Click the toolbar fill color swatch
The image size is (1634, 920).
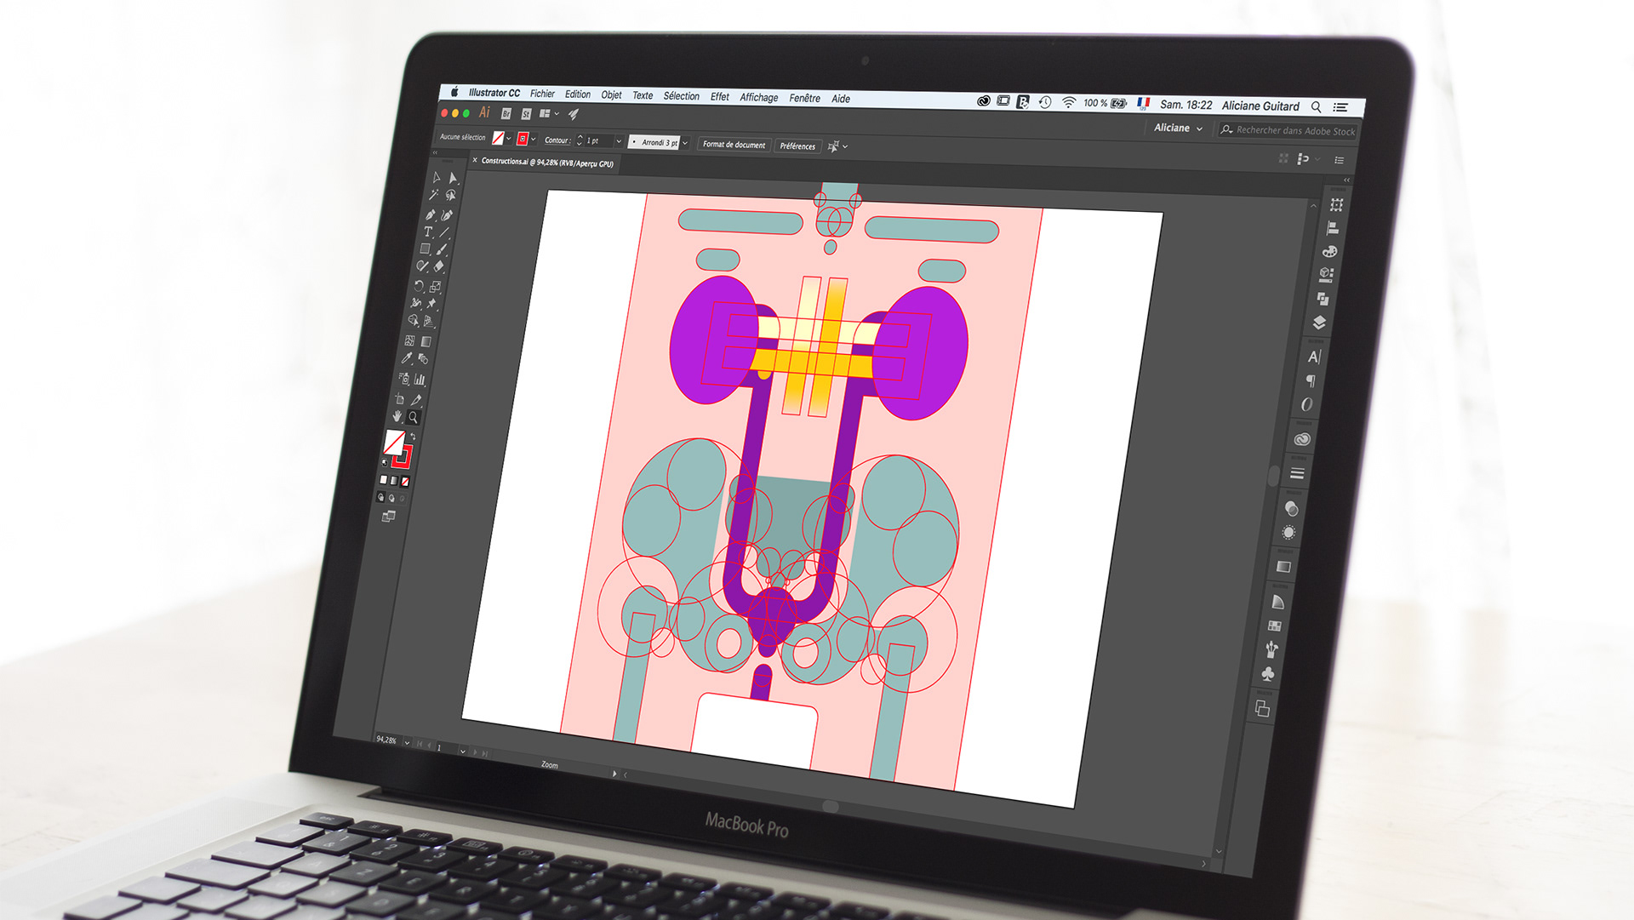[x=394, y=443]
